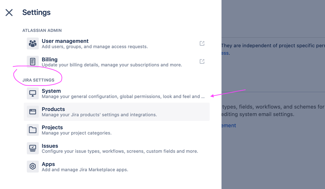Click the 'Update your billing details' description text
Image resolution: width=325 pixels, height=189 pixels.
(112, 65)
